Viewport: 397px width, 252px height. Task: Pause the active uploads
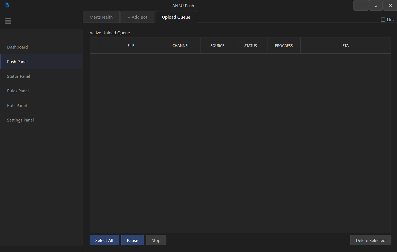132,240
